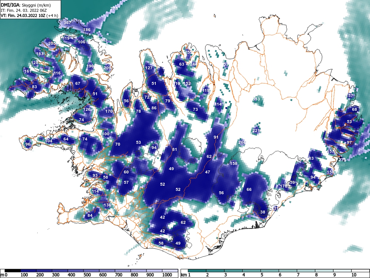Click the 106 visibility value on the map
This screenshot has width=370, height=278.
tap(81, 42)
